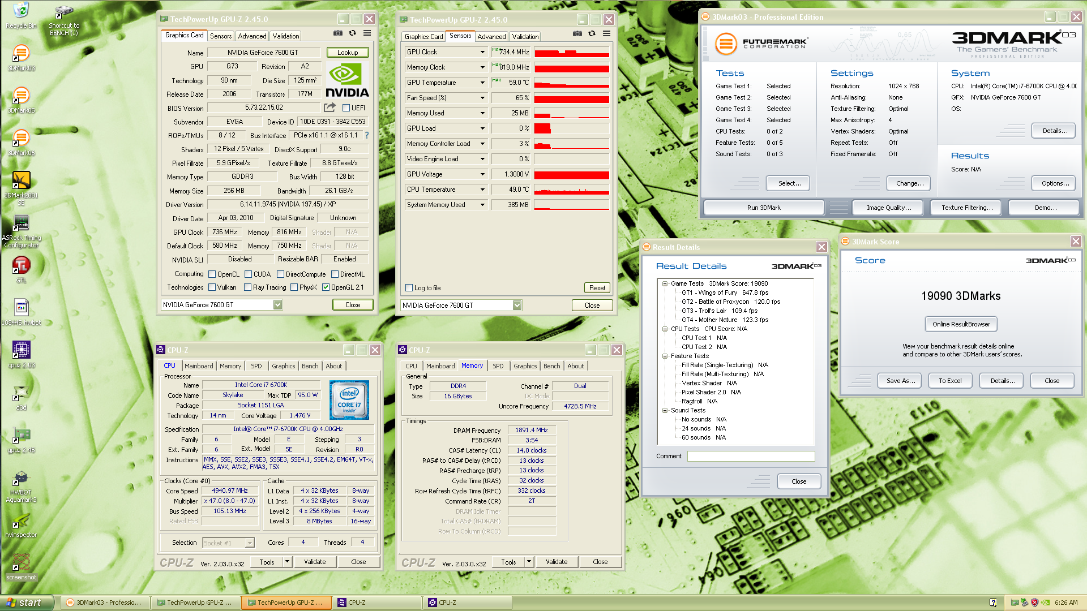Toggle the Ray Tracing checkbox
1087x611 pixels.
[x=247, y=287]
